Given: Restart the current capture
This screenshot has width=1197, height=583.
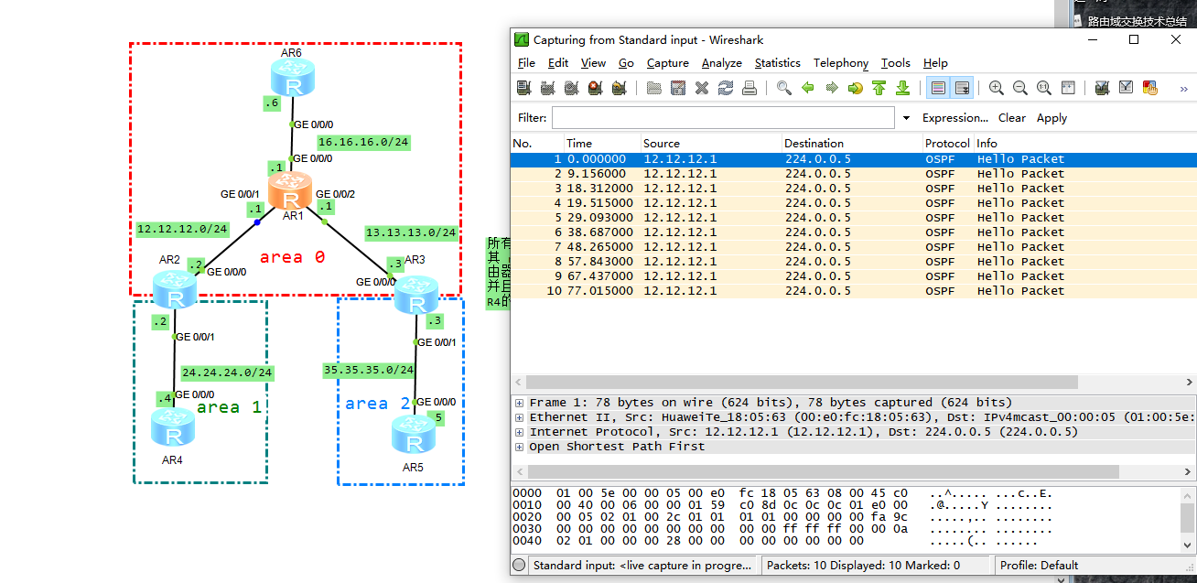Looking at the screenshot, I should [620, 88].
